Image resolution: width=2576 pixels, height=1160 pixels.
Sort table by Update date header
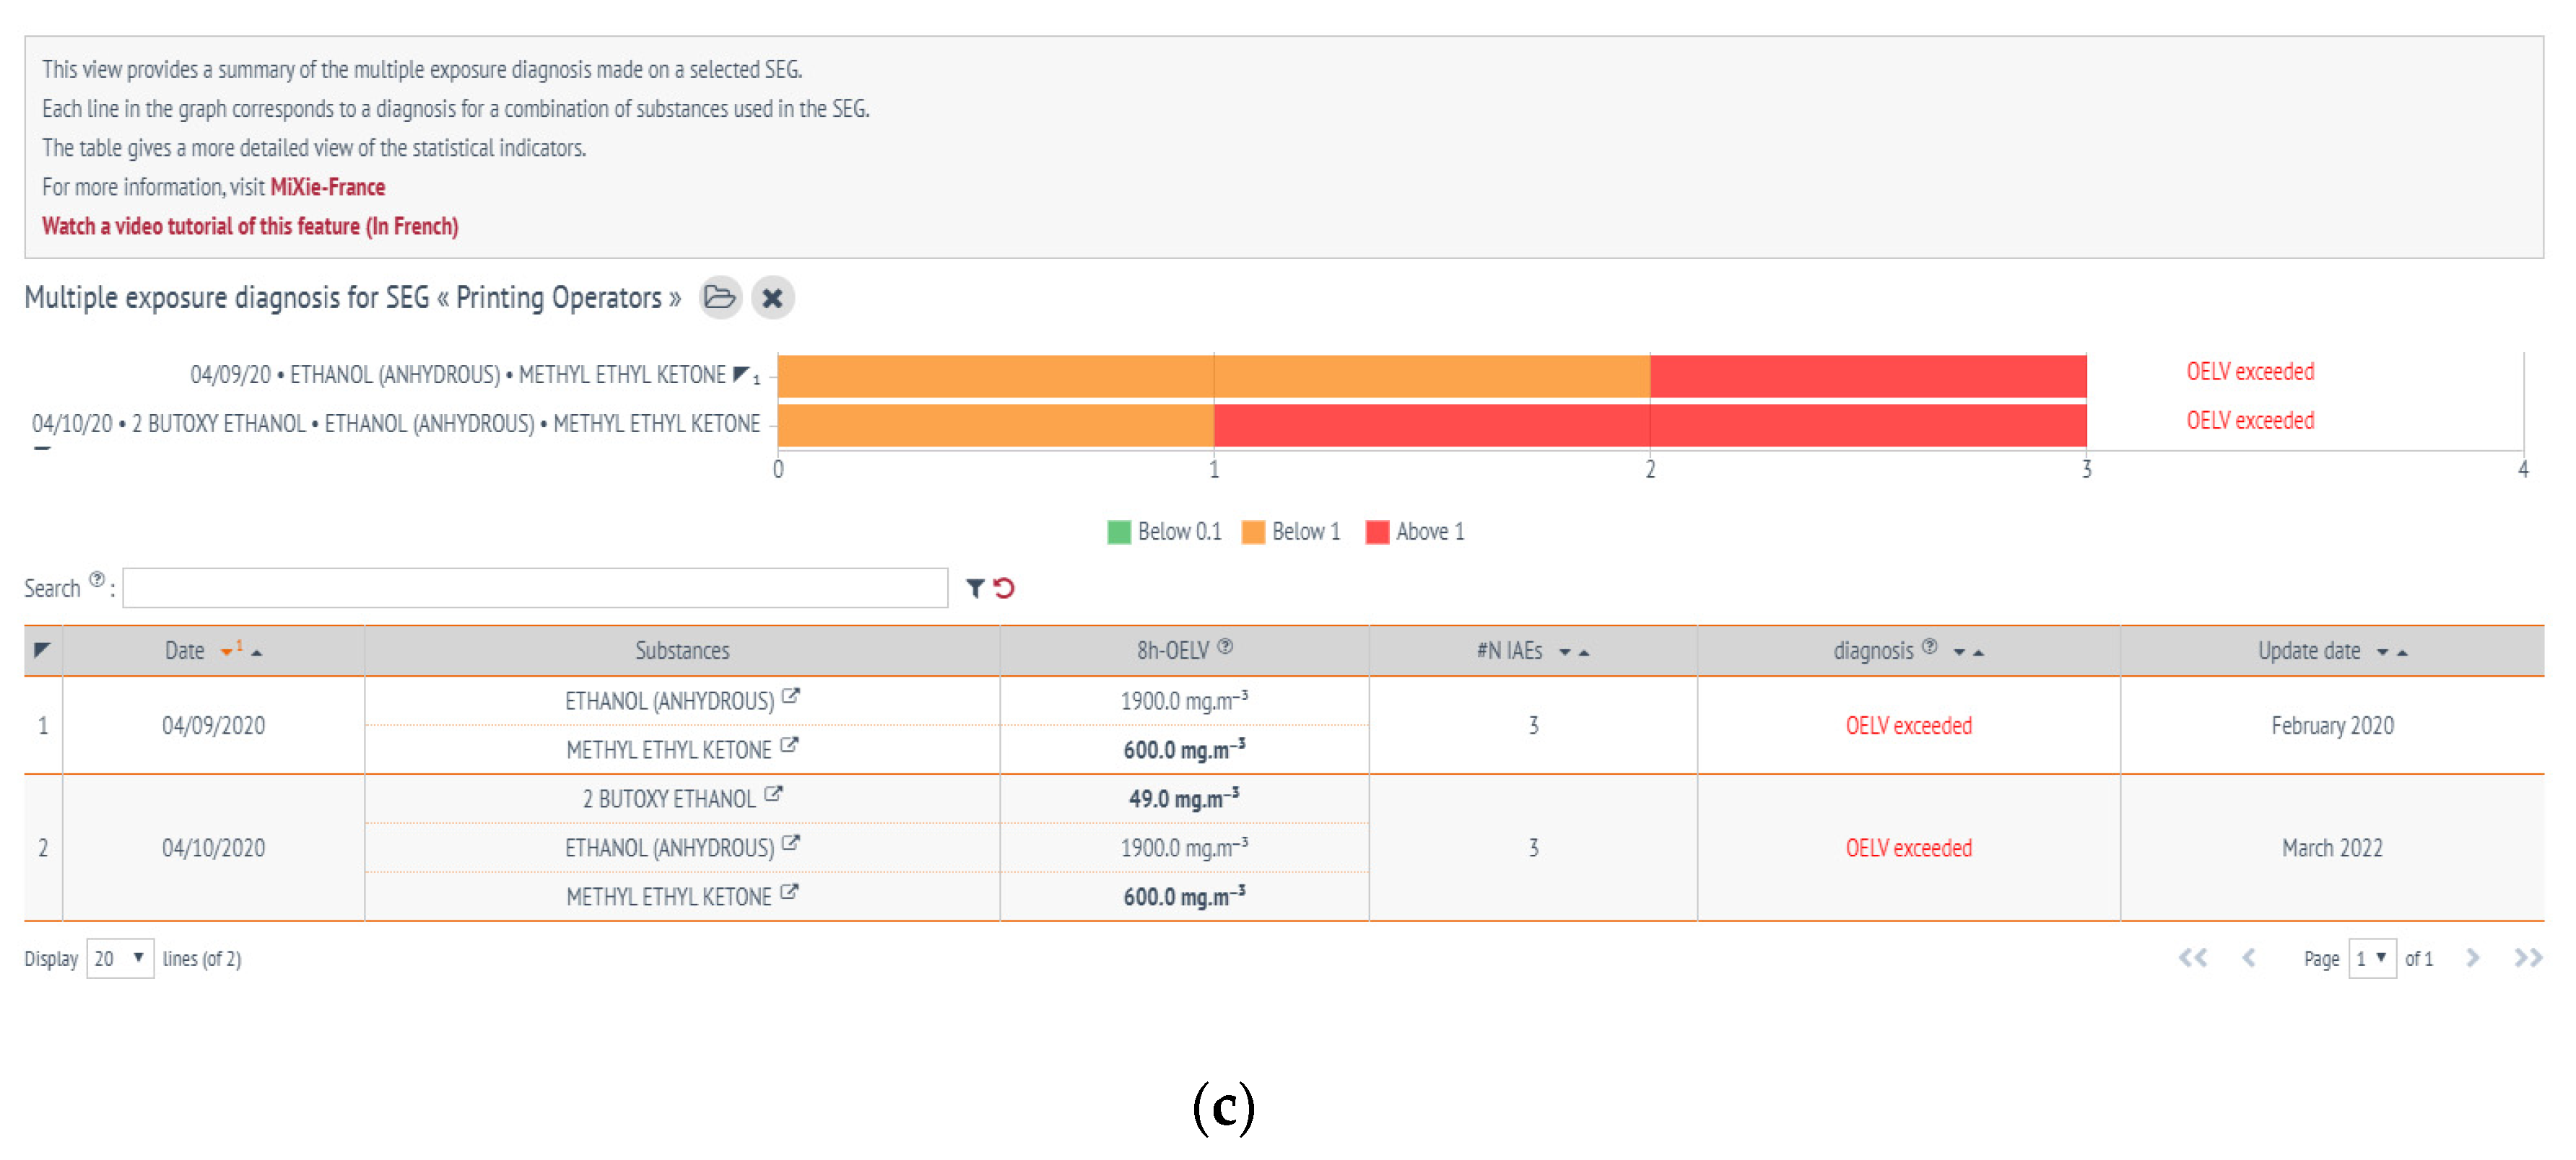[x=2309, y=651]
